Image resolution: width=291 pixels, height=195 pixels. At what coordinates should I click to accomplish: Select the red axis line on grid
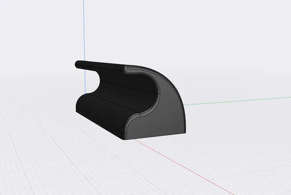184,167
